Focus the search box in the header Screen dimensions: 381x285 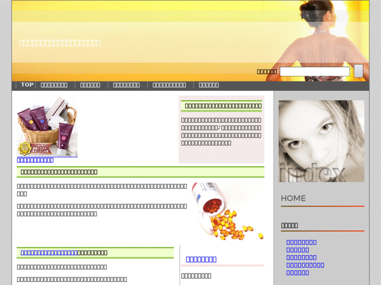(314, 72)
